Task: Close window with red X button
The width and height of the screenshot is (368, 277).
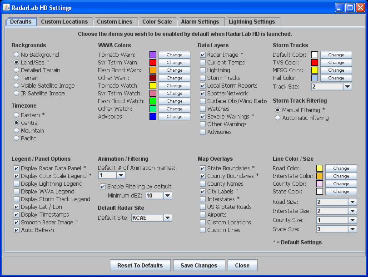Action: (x=360, y=8)
